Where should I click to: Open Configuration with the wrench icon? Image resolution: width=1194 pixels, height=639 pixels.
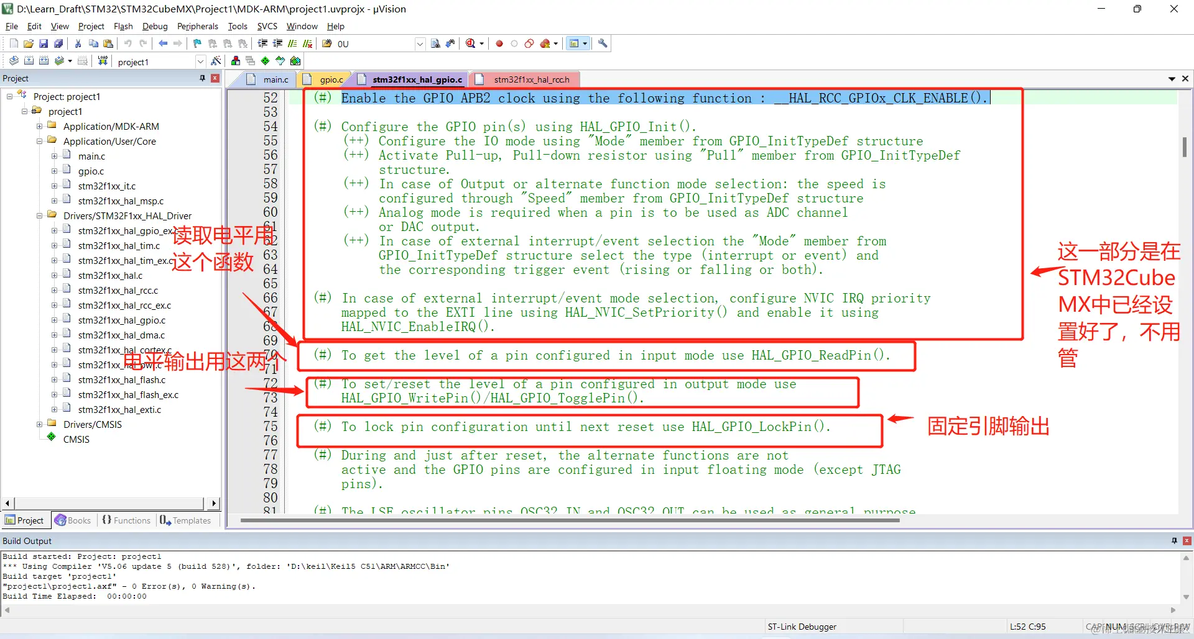603,43
